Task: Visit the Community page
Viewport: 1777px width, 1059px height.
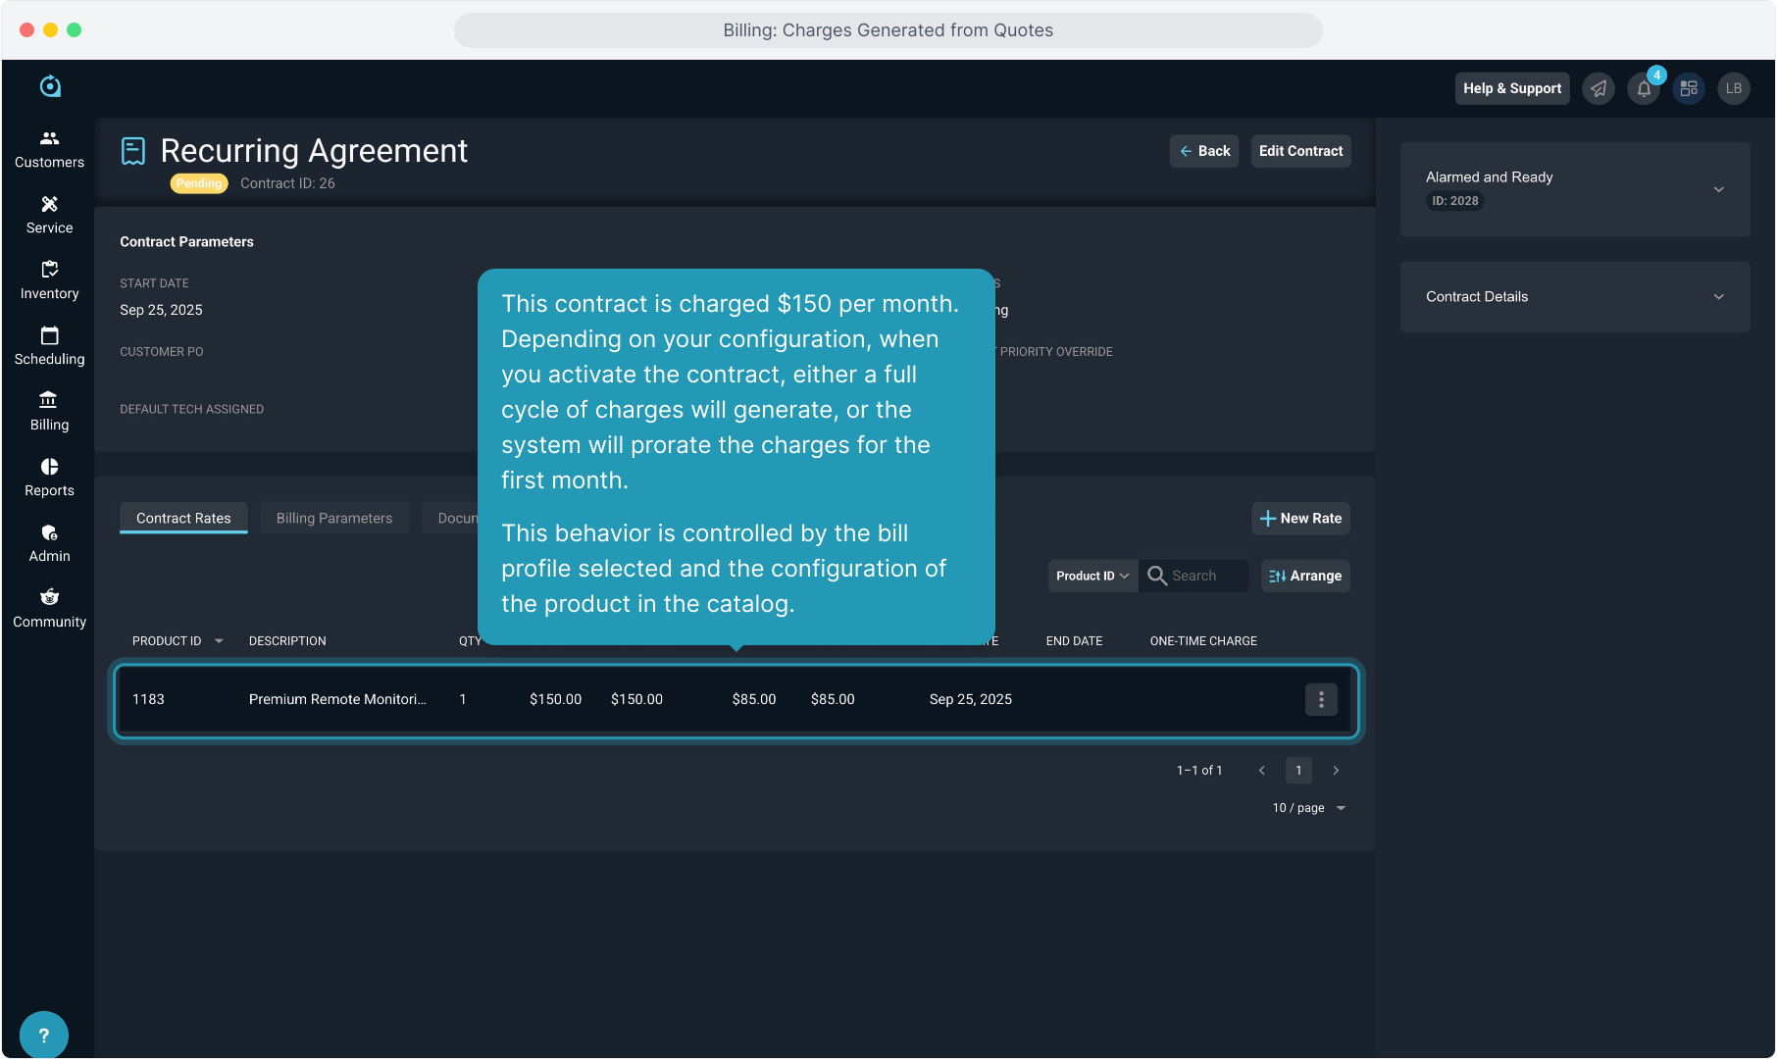Action: click(x=49, y=609)
